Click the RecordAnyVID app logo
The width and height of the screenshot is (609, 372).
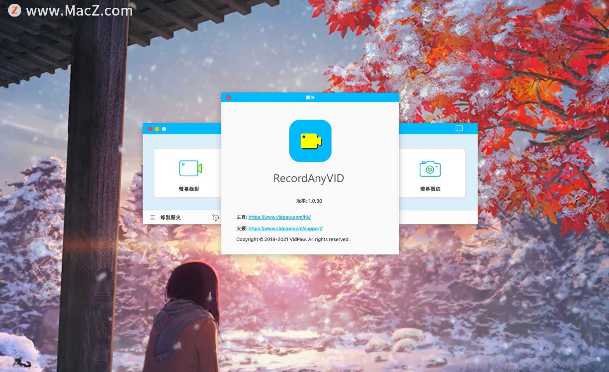[x=310, y=141]
